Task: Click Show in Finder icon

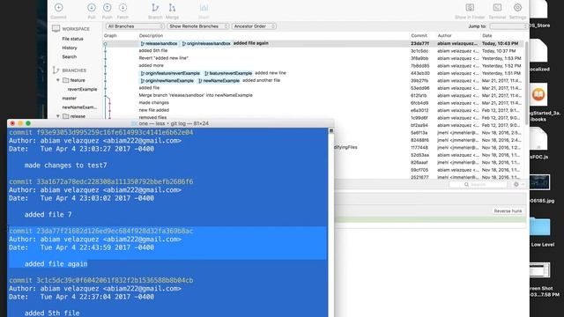Action: coord(470,8)
